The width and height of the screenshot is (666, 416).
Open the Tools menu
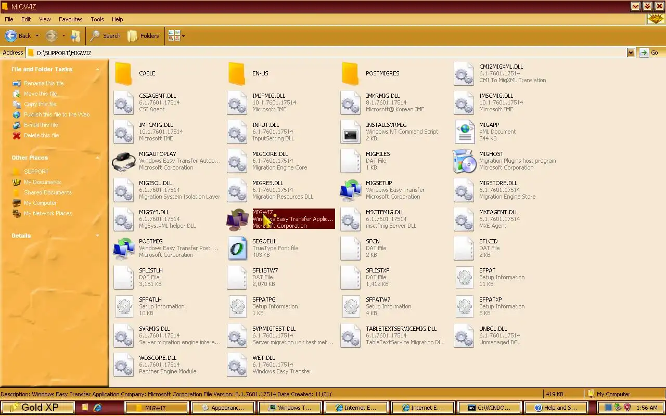click(x=97, y=19)
